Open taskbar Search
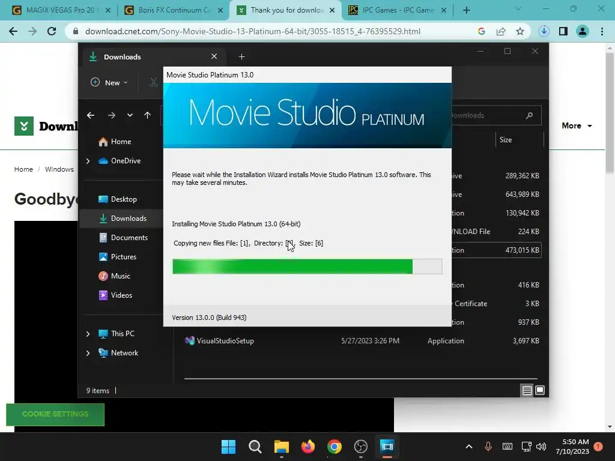The width and height of the screenshot is (615, 461). pos(255,447)
